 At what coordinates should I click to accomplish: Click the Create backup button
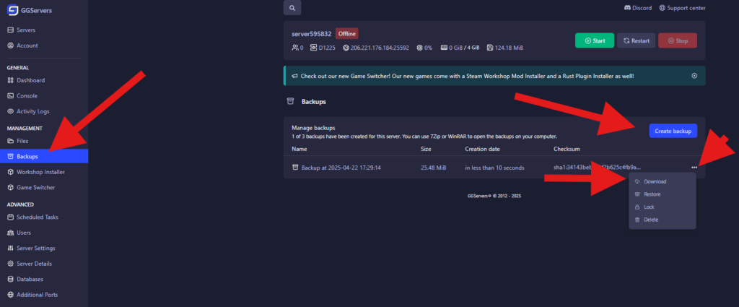click(x=673, y=131)
